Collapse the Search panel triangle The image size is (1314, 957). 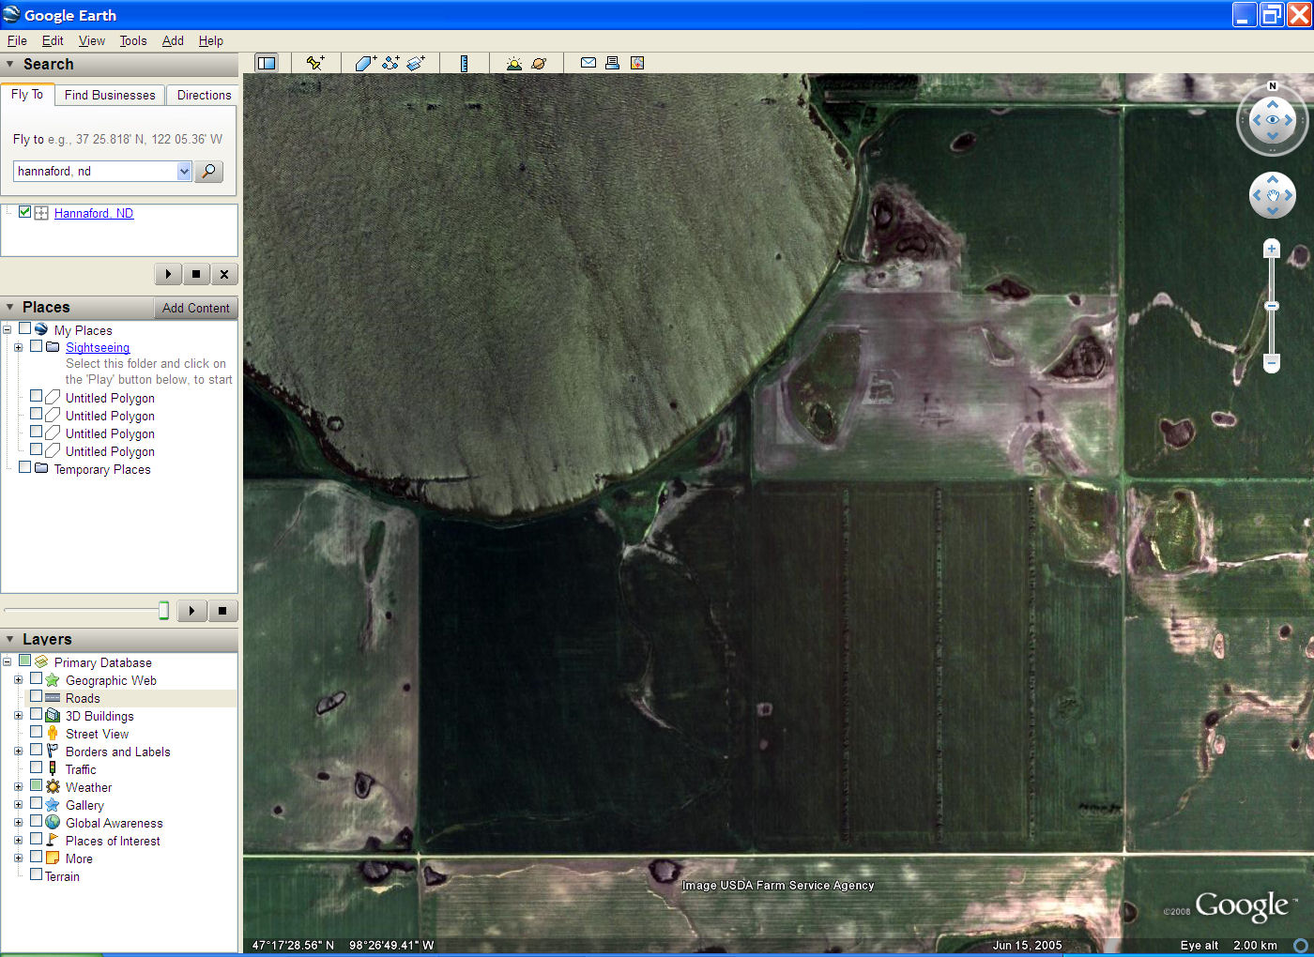click(10, 64)
